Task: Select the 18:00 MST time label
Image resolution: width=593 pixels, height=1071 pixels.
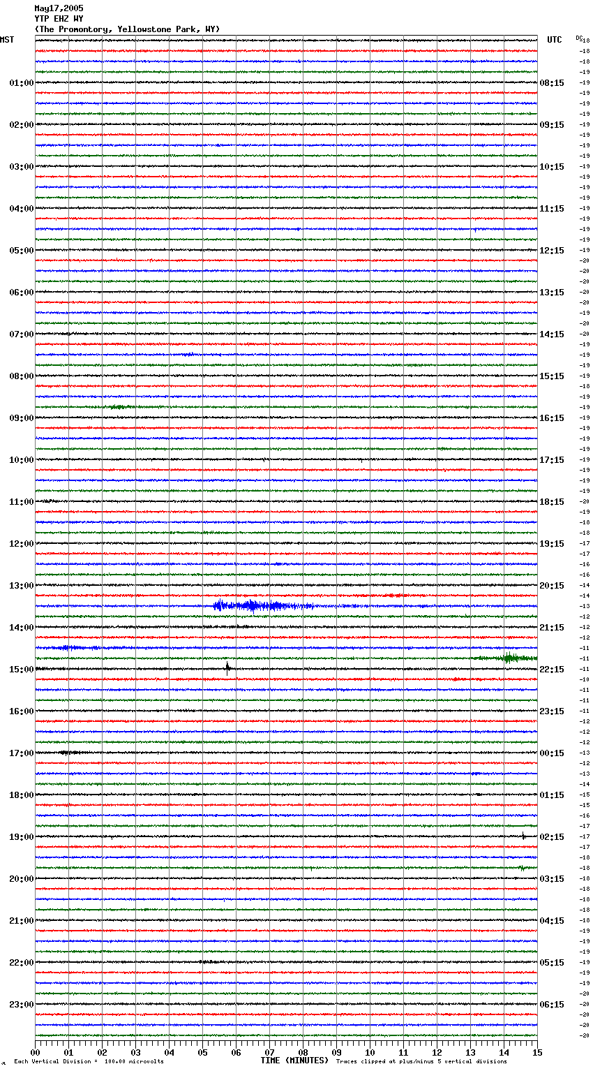Action: coord(22,795)
